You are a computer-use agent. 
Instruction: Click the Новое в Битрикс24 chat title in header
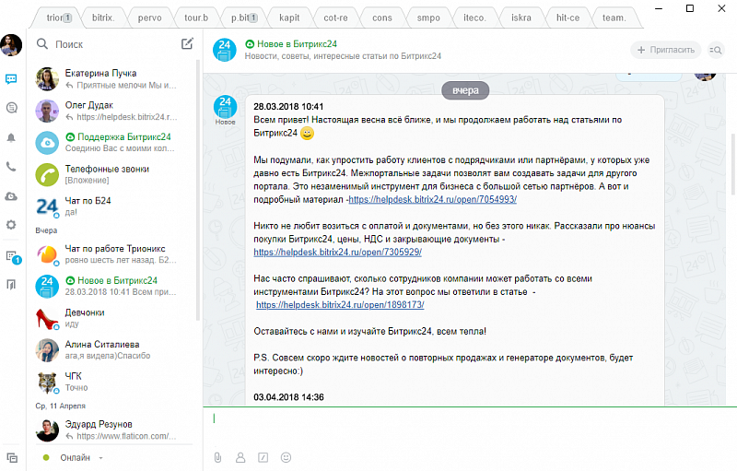pos(297,43)
